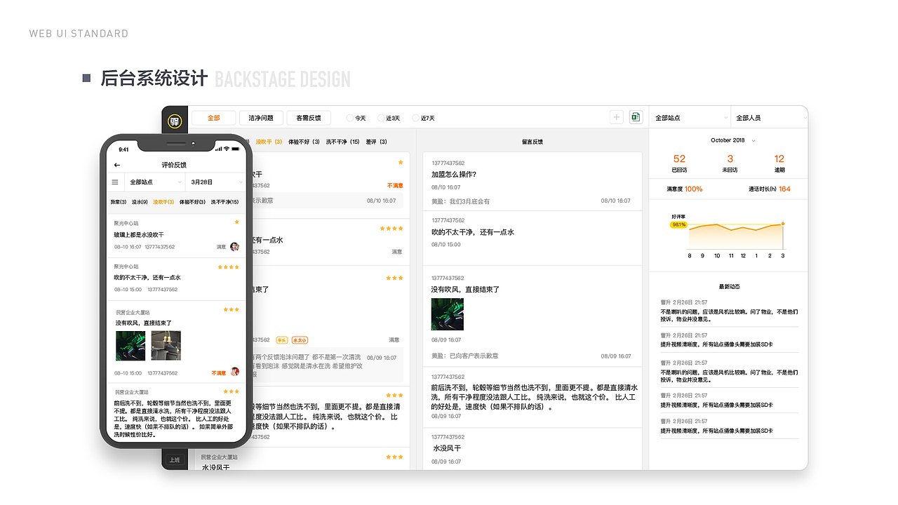Tap first green photo thumbnail on phone

tap(130, 346)
